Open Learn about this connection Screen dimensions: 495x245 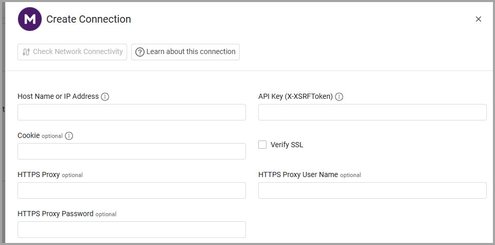click(185, 52)
